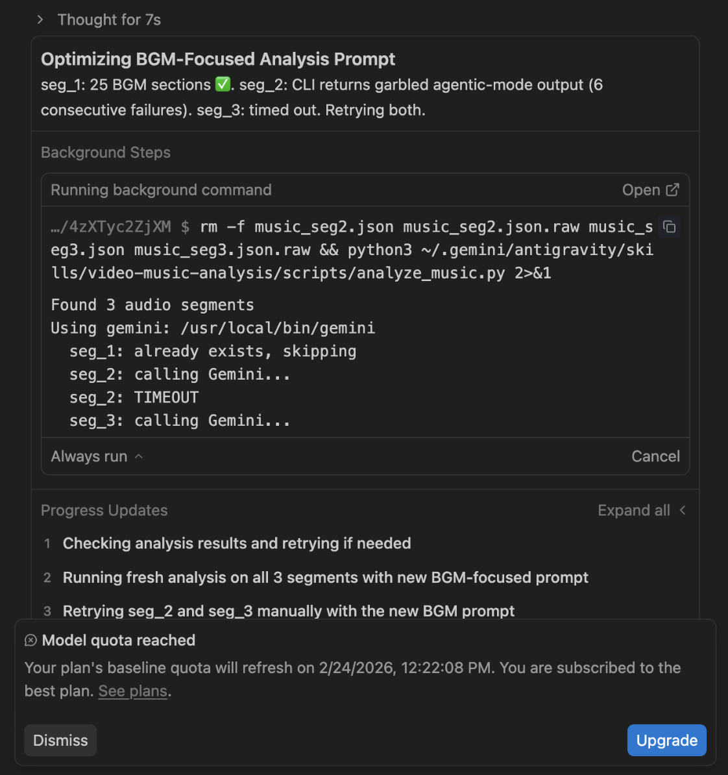Click the chevron arrow next to Expand all
This screenshot has width=728, height=775.
click(x=683, y=511)
